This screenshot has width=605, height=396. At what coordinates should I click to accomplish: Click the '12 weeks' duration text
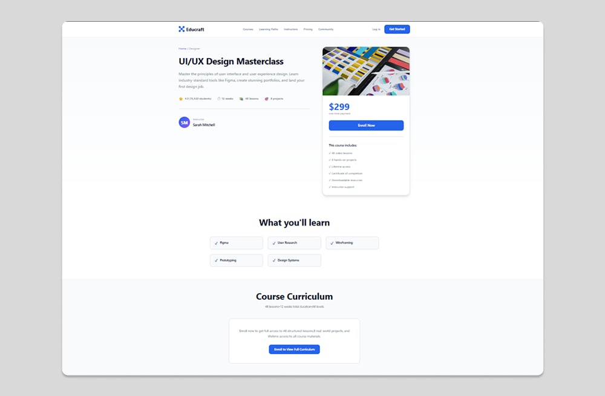coord(227,99)
